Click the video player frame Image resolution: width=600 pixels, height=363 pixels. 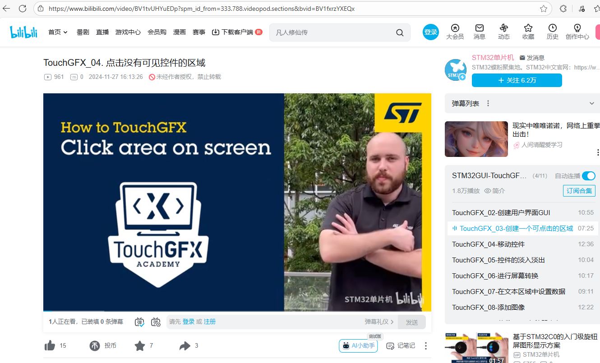[x=237, y=202]
